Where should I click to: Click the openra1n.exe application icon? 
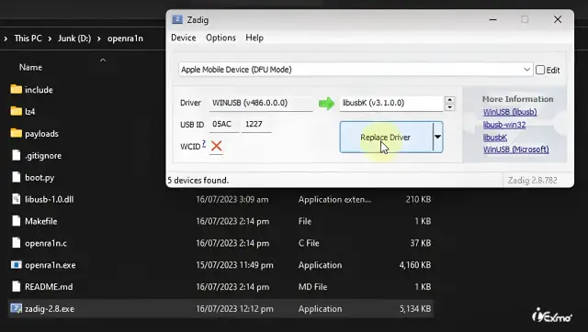17,265
